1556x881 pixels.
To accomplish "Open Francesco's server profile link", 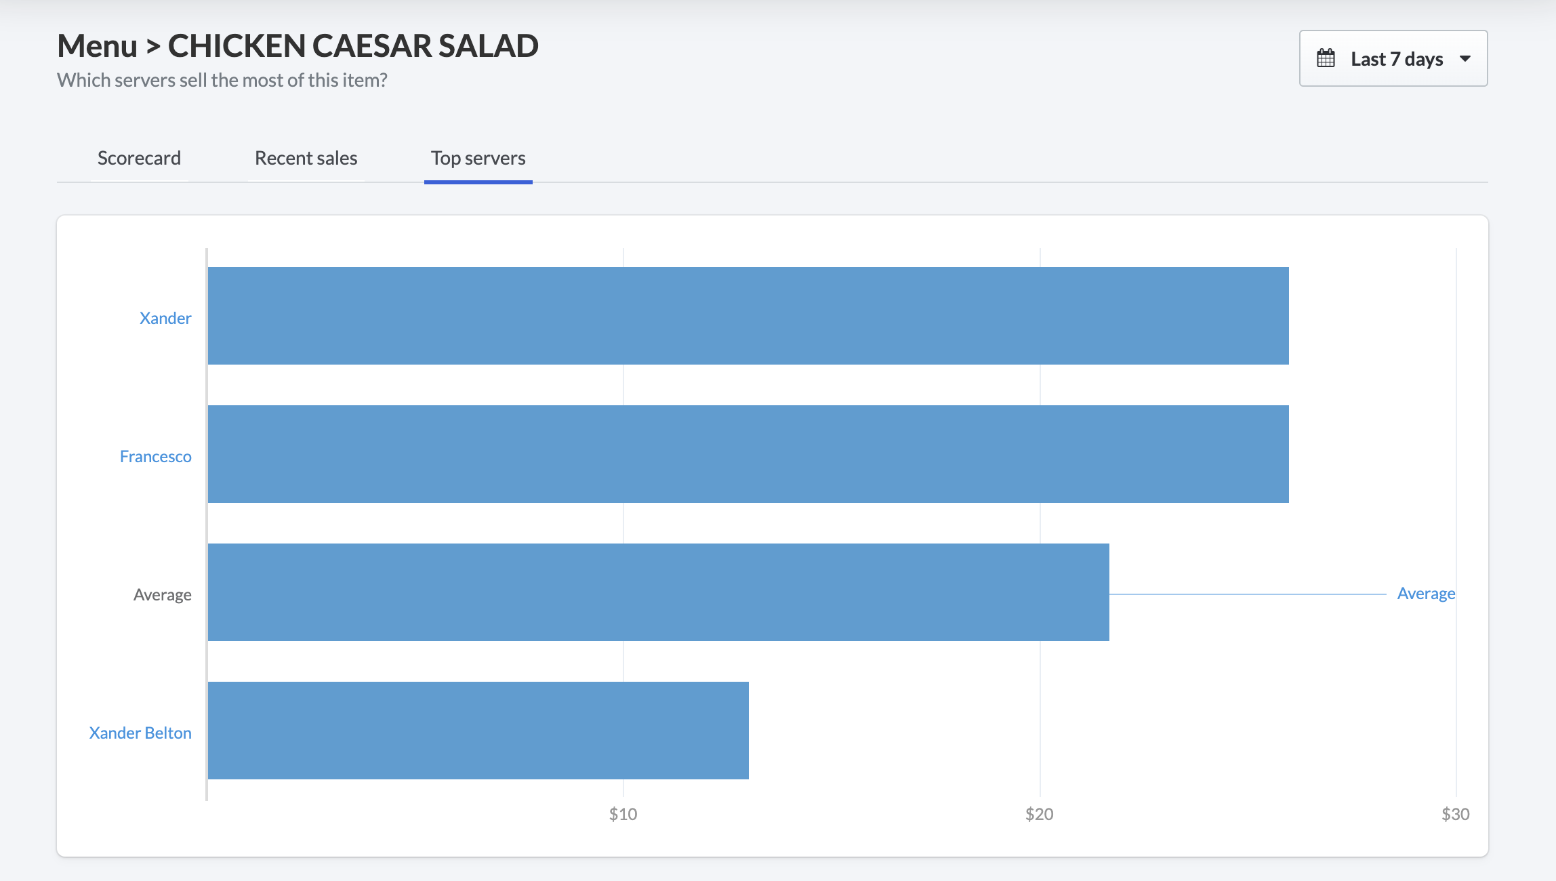I will click(155, 456).
